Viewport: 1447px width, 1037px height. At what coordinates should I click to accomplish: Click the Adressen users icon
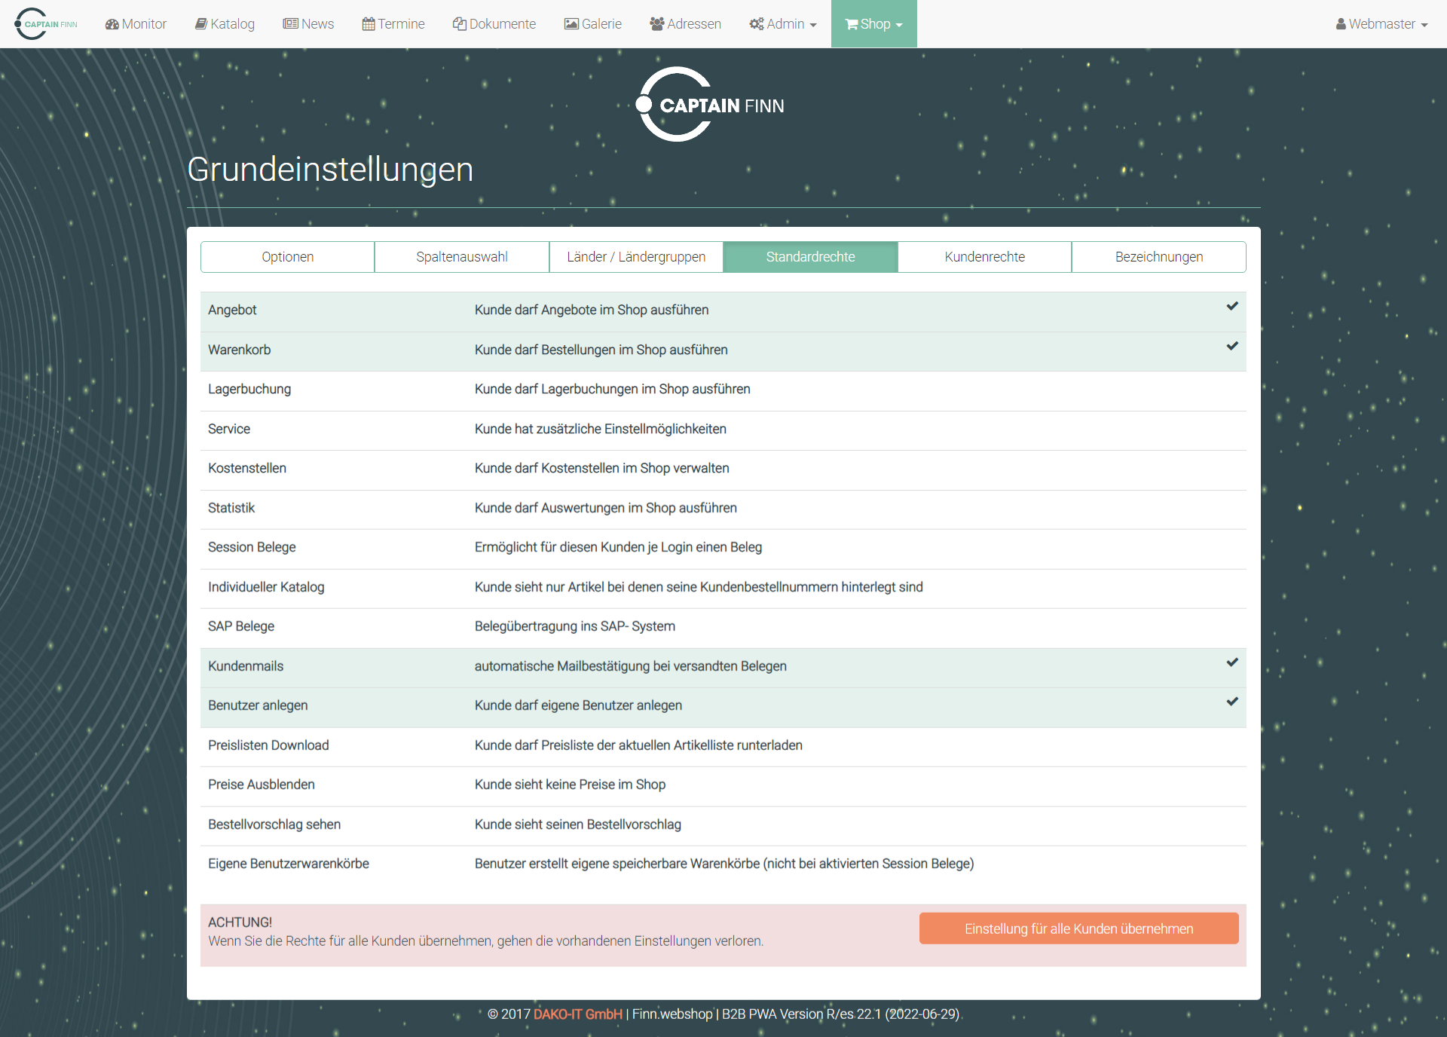(656, 24)
